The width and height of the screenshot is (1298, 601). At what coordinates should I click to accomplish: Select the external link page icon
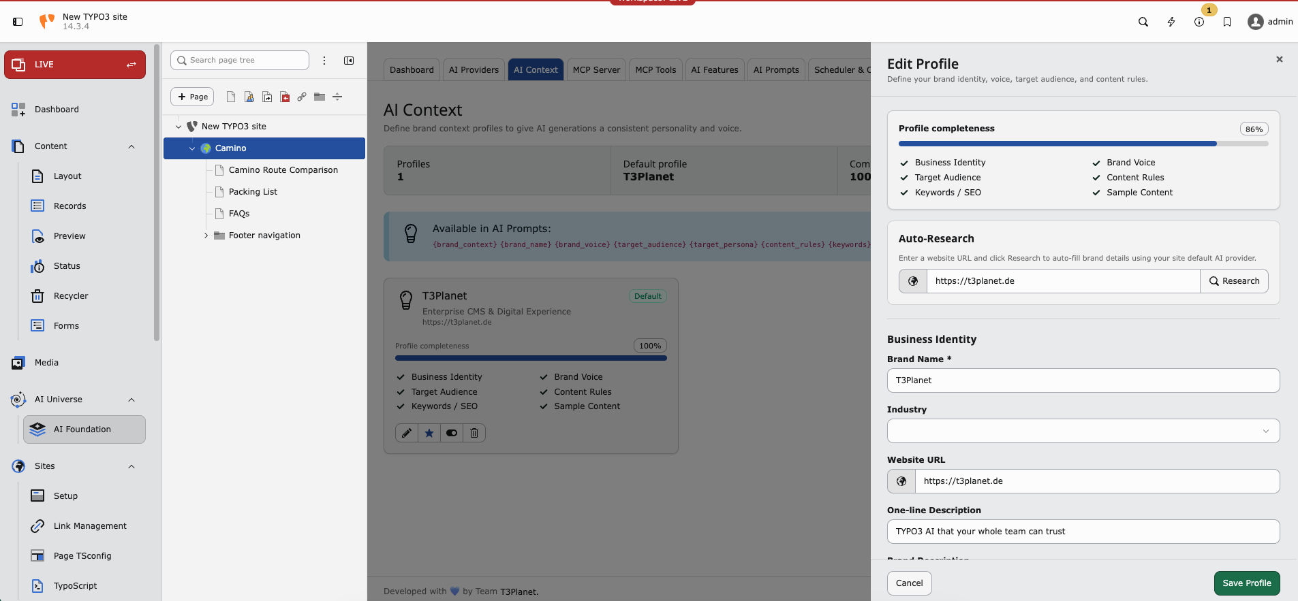(x=302, y=97)
